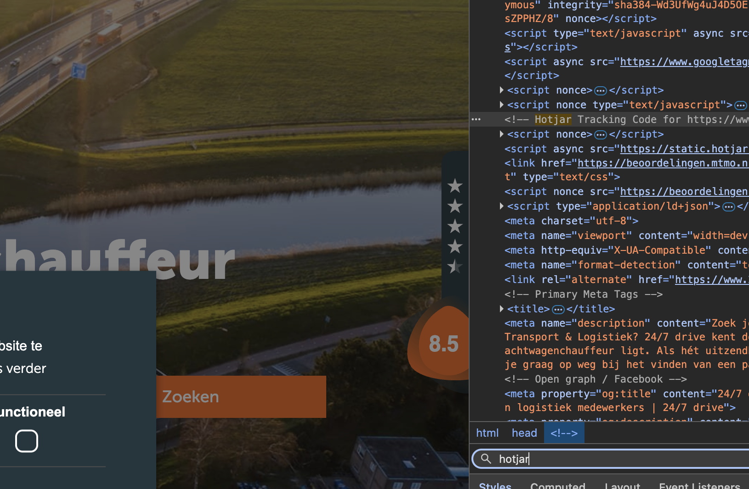Image resolution: width=749 pixels, height=489 pixels.
Task: Tick the empty checkbox in the cookie panel
Action: [x=27, y=441]
